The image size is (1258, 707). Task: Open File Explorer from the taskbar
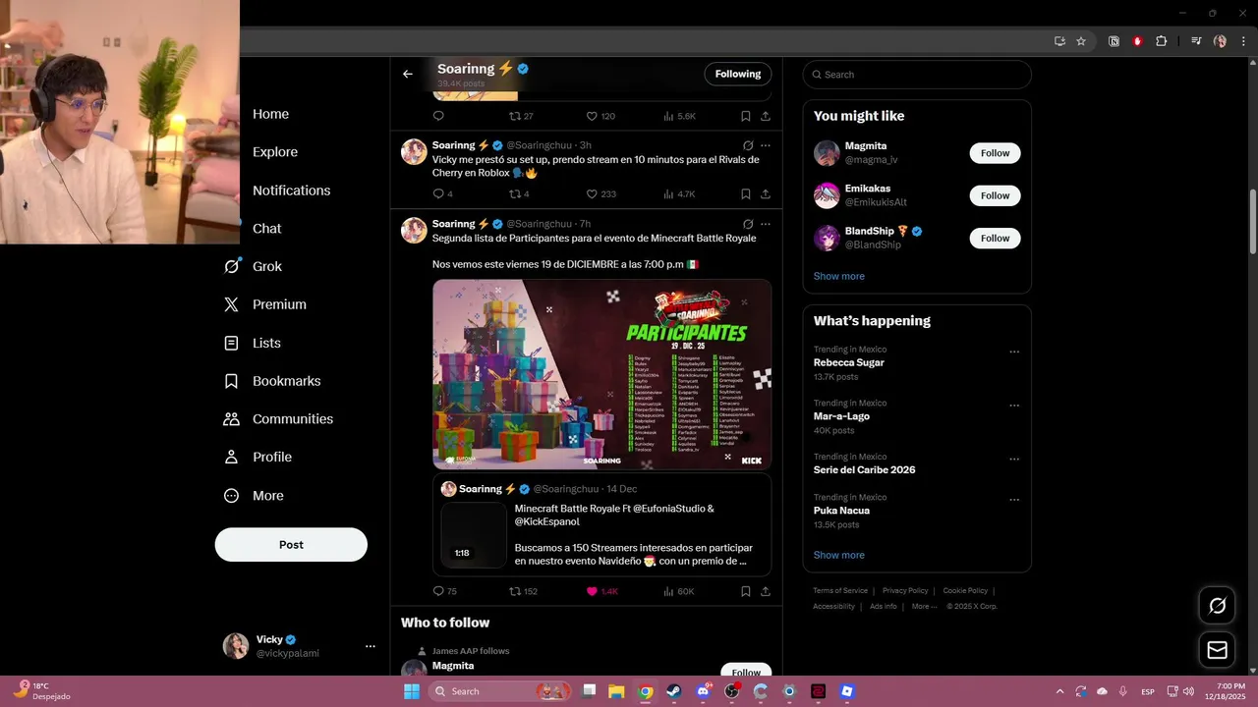pos(616,691)
